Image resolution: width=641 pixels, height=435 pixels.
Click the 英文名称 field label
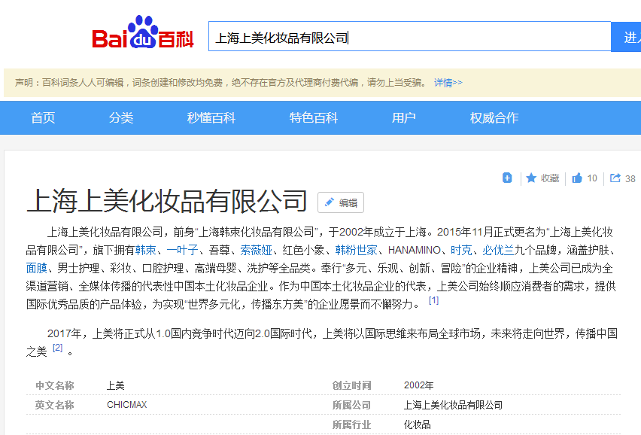(x=55, y=405)
